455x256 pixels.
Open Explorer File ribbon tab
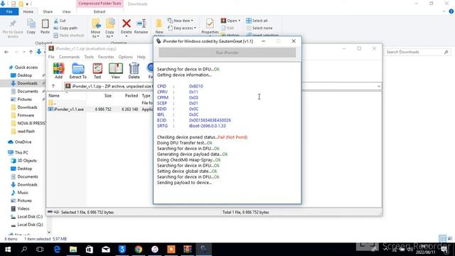[9, 11]
